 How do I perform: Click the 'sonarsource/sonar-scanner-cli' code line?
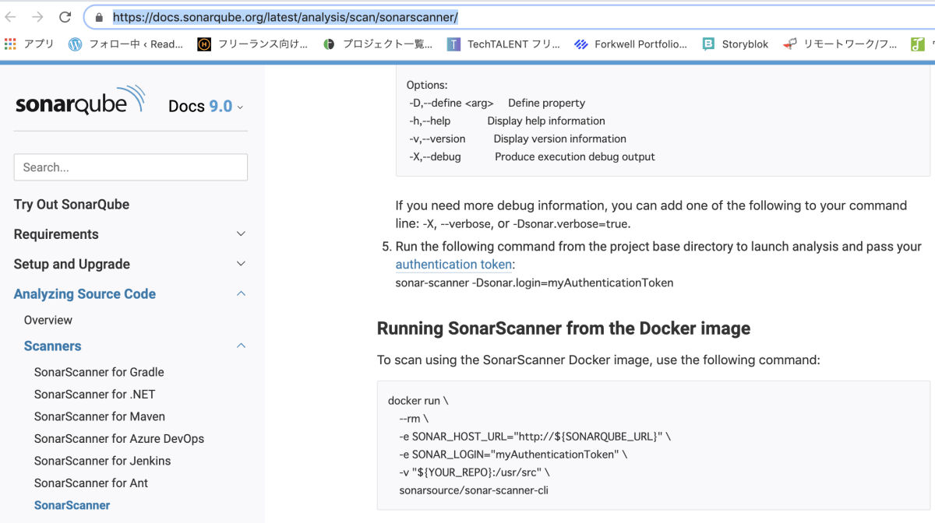click(474, 490)
